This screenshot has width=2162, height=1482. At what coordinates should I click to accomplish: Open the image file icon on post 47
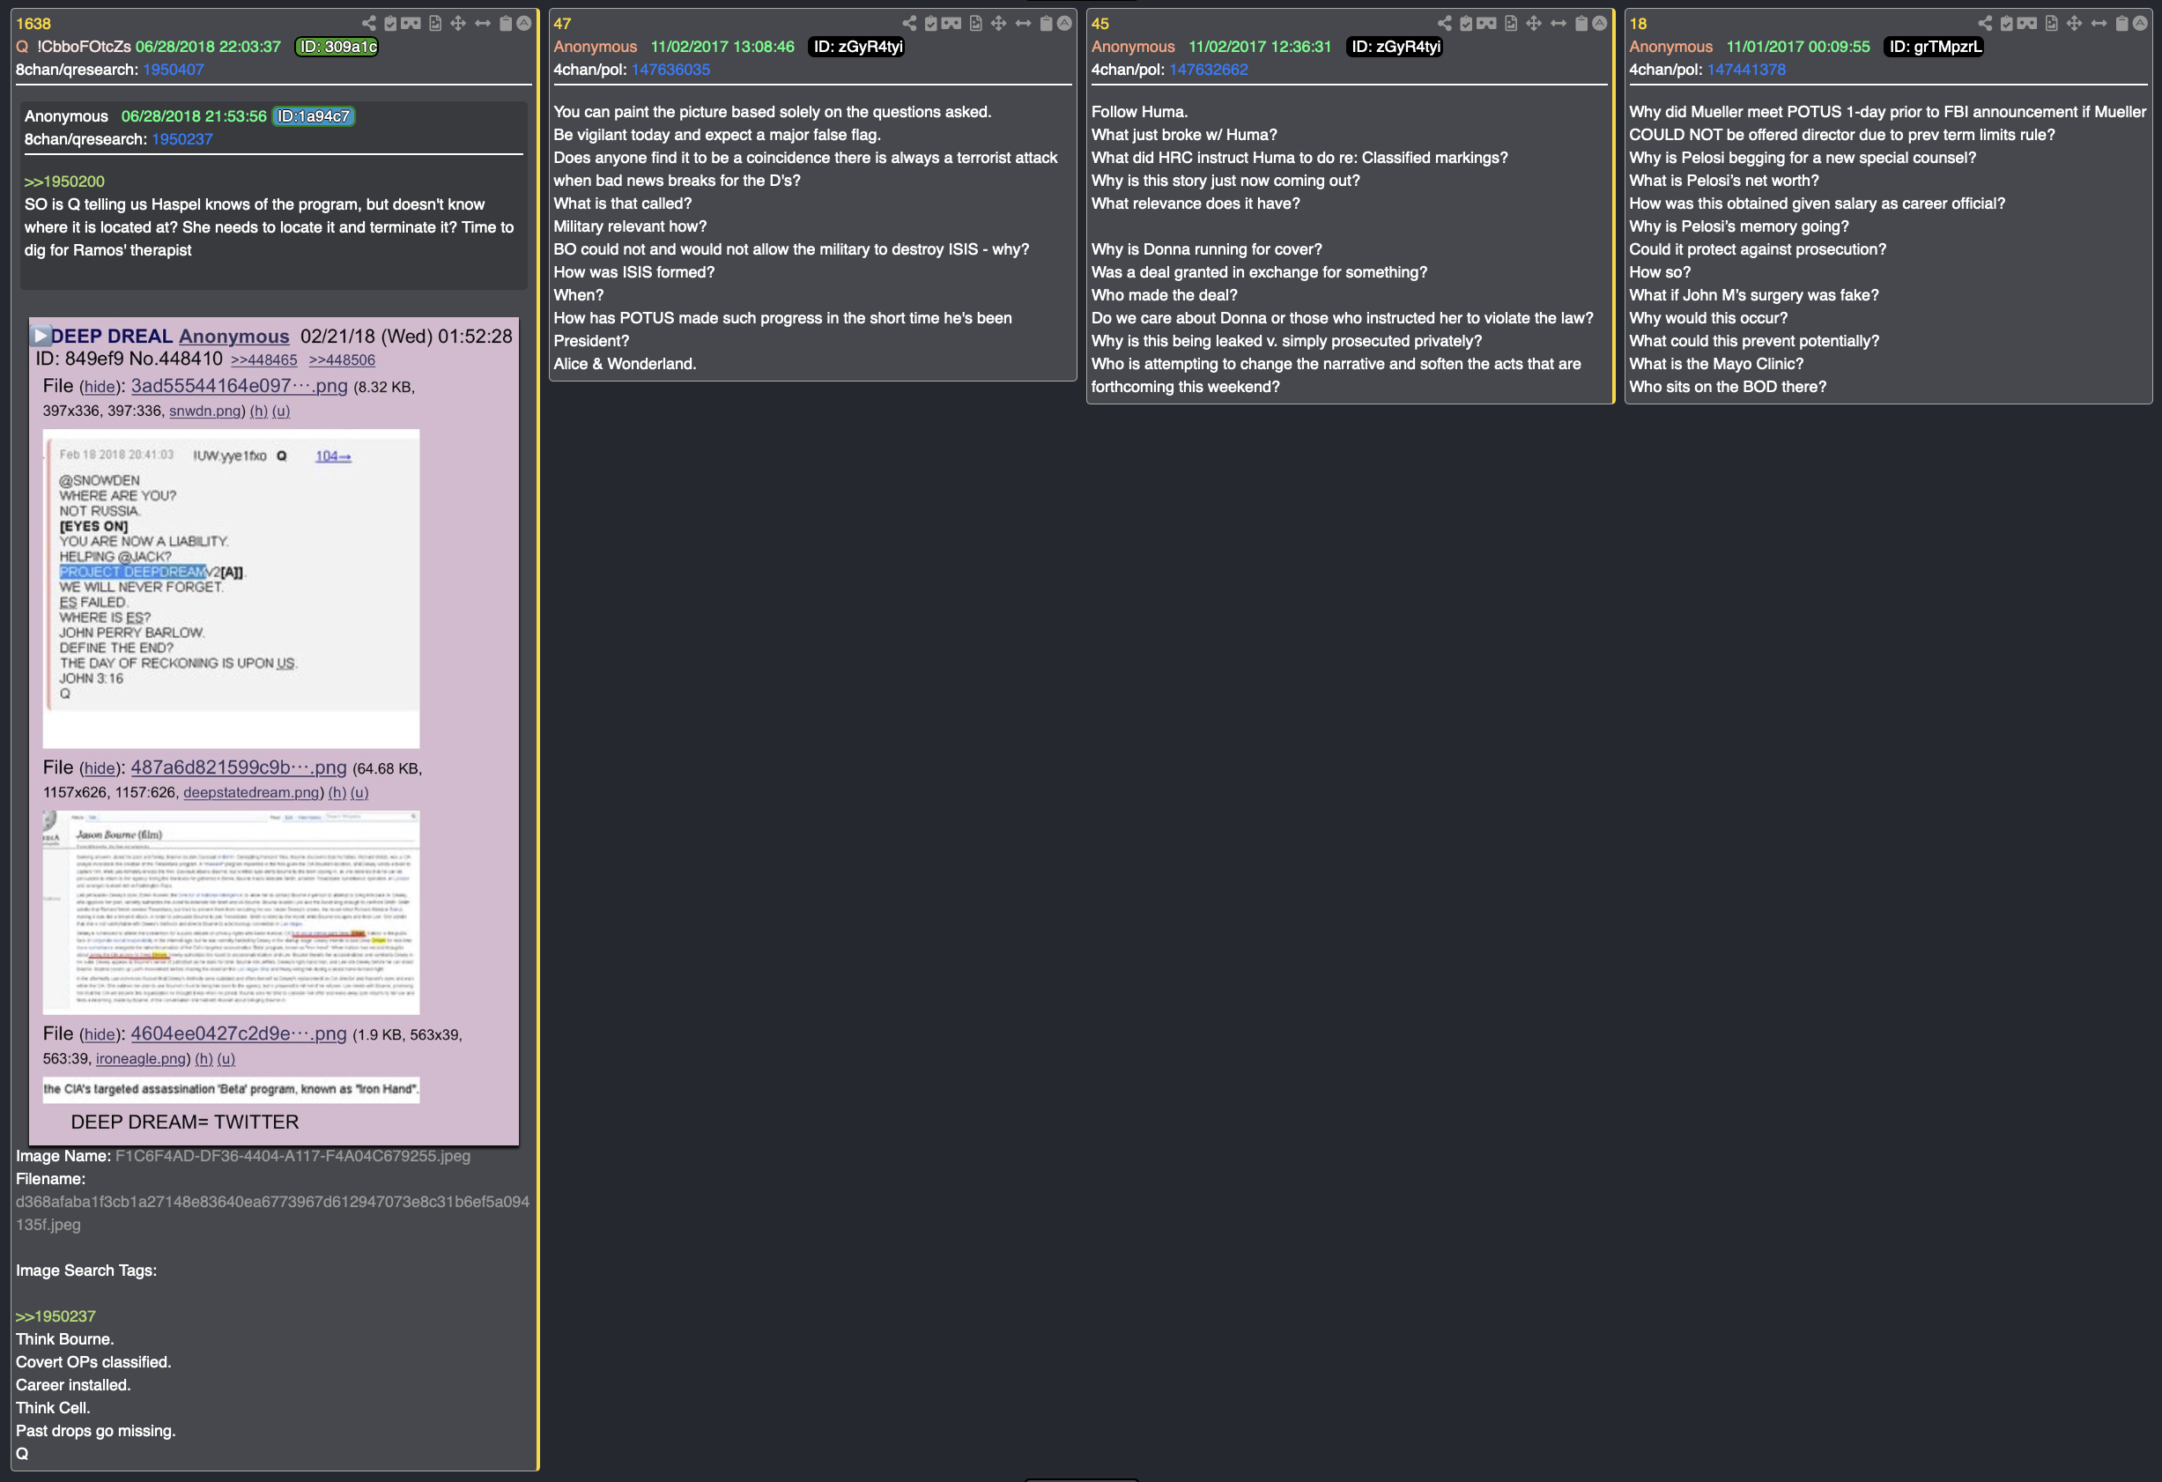tap(976, 23)
